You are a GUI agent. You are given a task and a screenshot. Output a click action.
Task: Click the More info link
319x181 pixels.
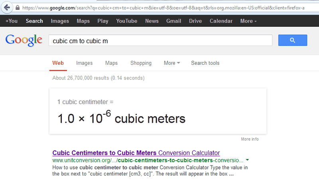click(x=250, y=139)
